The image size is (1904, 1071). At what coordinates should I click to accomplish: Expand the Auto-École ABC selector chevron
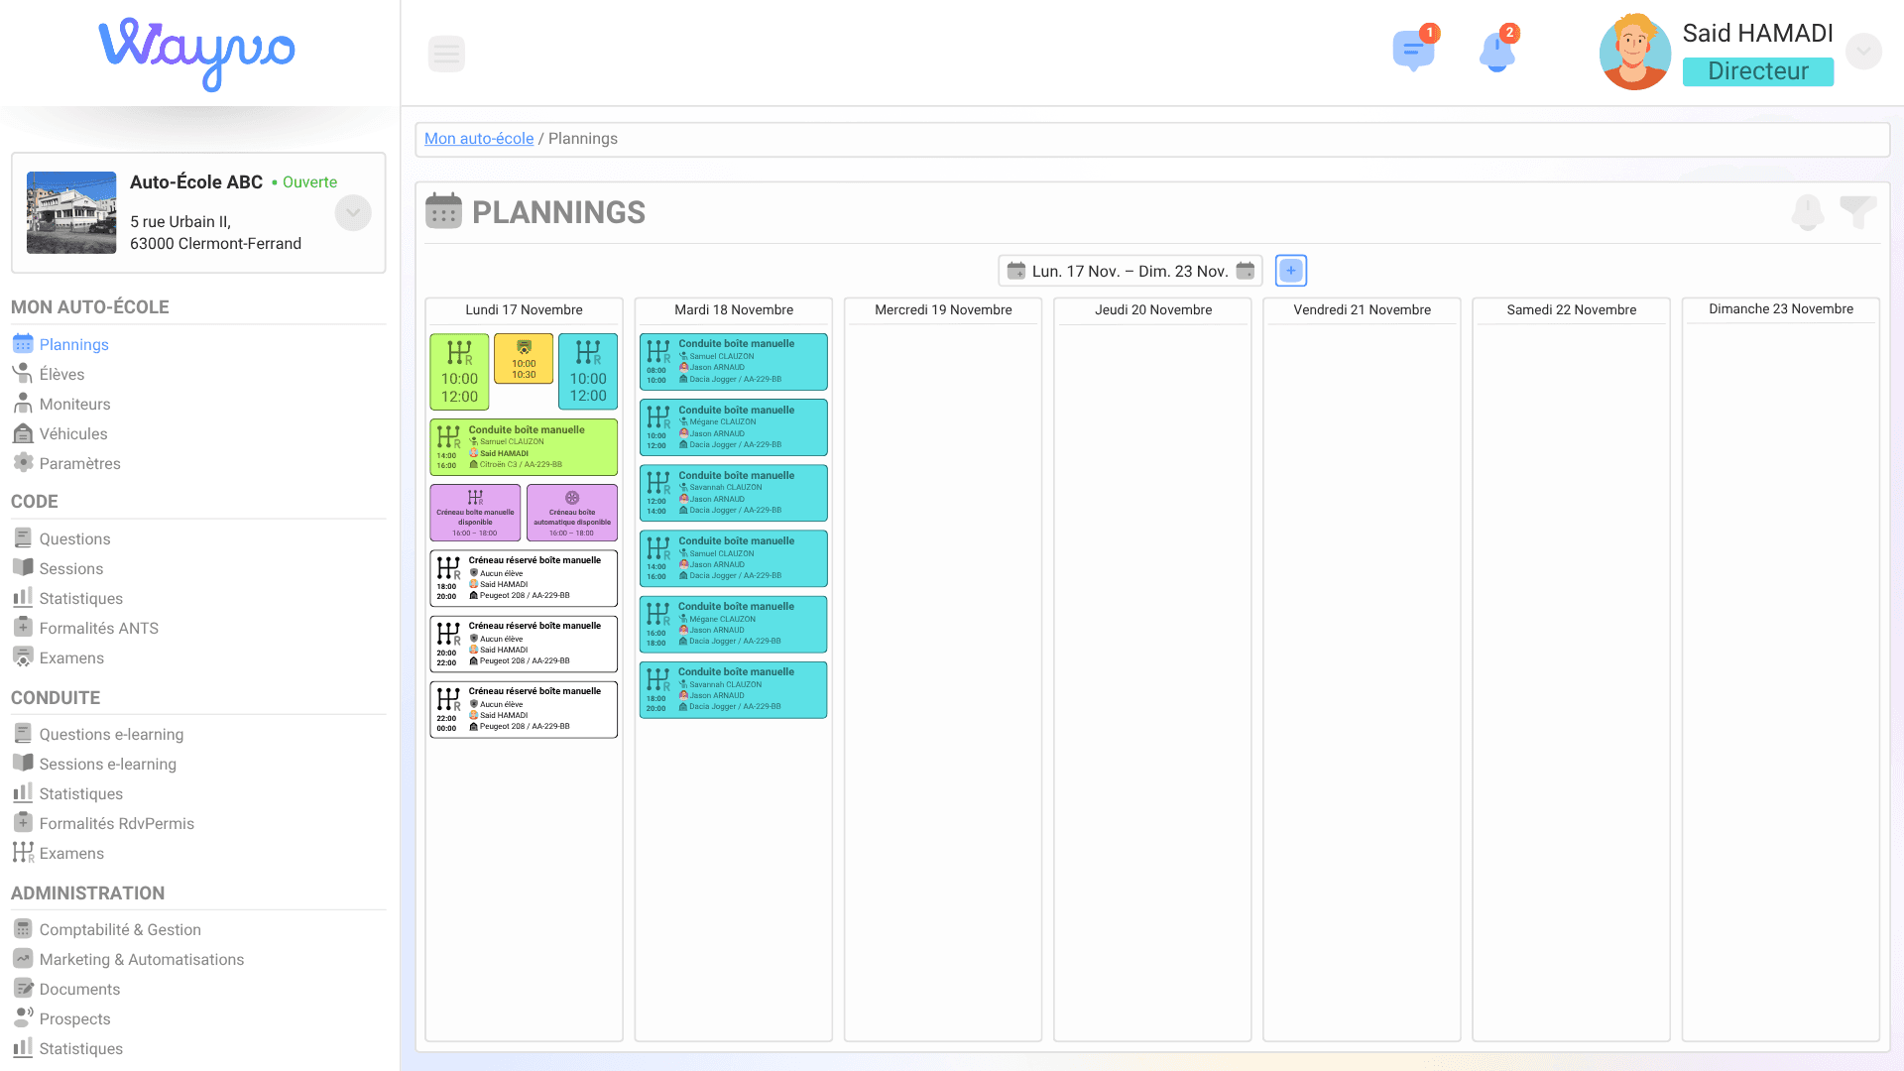(x=353, y=213)
